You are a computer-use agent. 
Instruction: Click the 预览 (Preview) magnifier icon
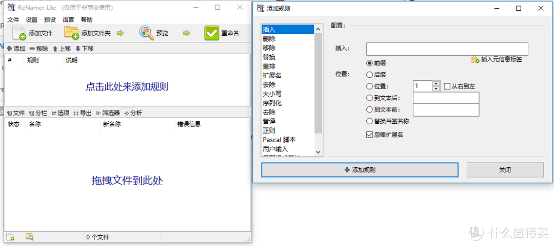(147, 33)
